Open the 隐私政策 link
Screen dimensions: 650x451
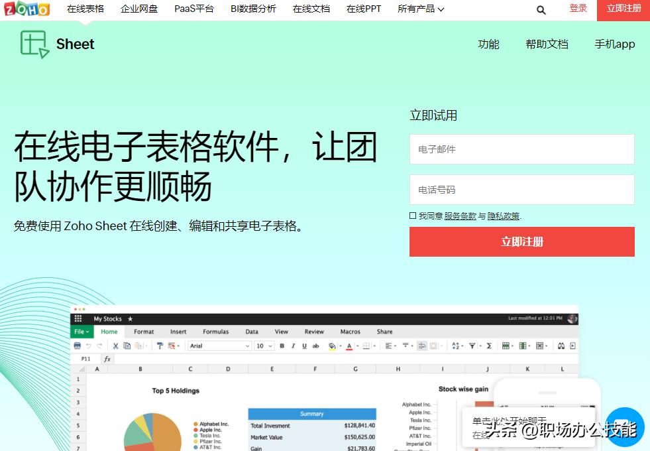[503, 216]
